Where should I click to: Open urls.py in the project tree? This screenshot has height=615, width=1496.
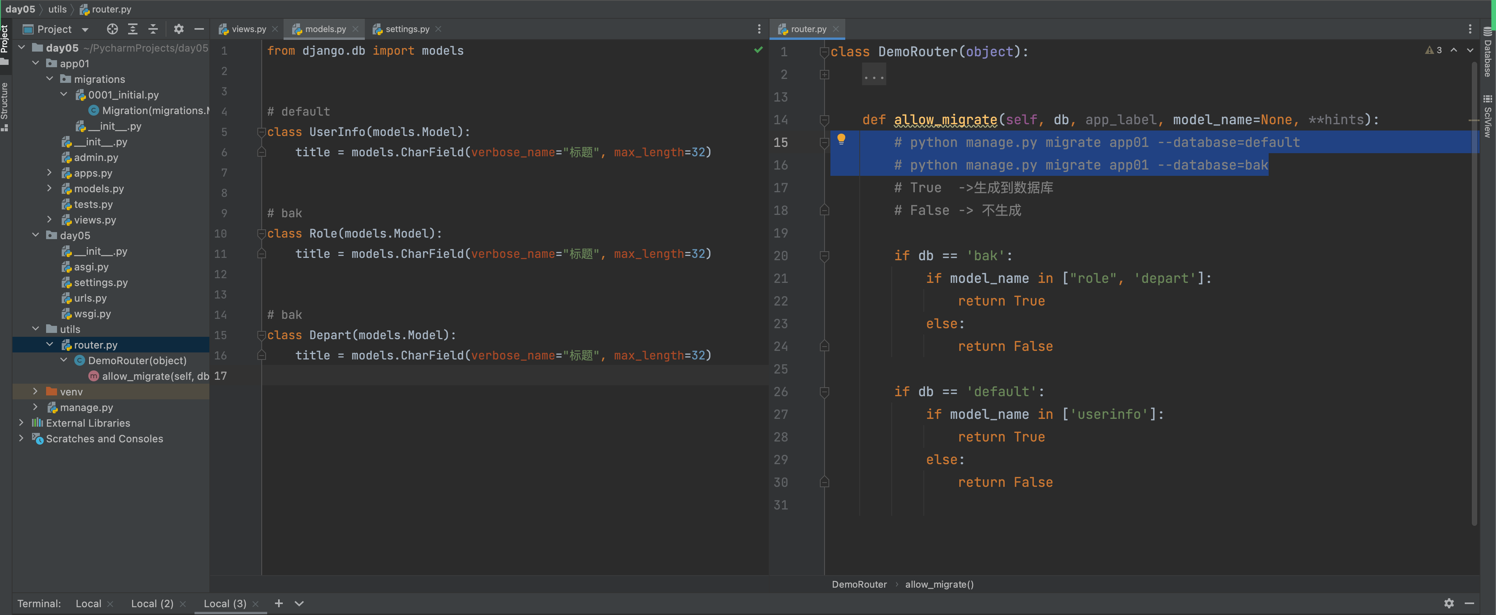pyautogui.click(x=90, y=298)
